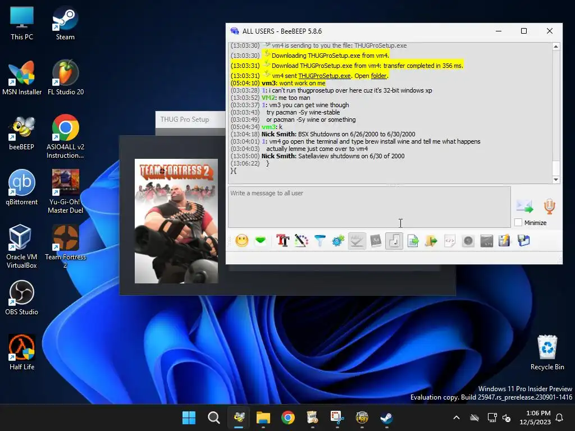Click the dictionary book icon
The image size is (575, 431).
coord(376,241)
